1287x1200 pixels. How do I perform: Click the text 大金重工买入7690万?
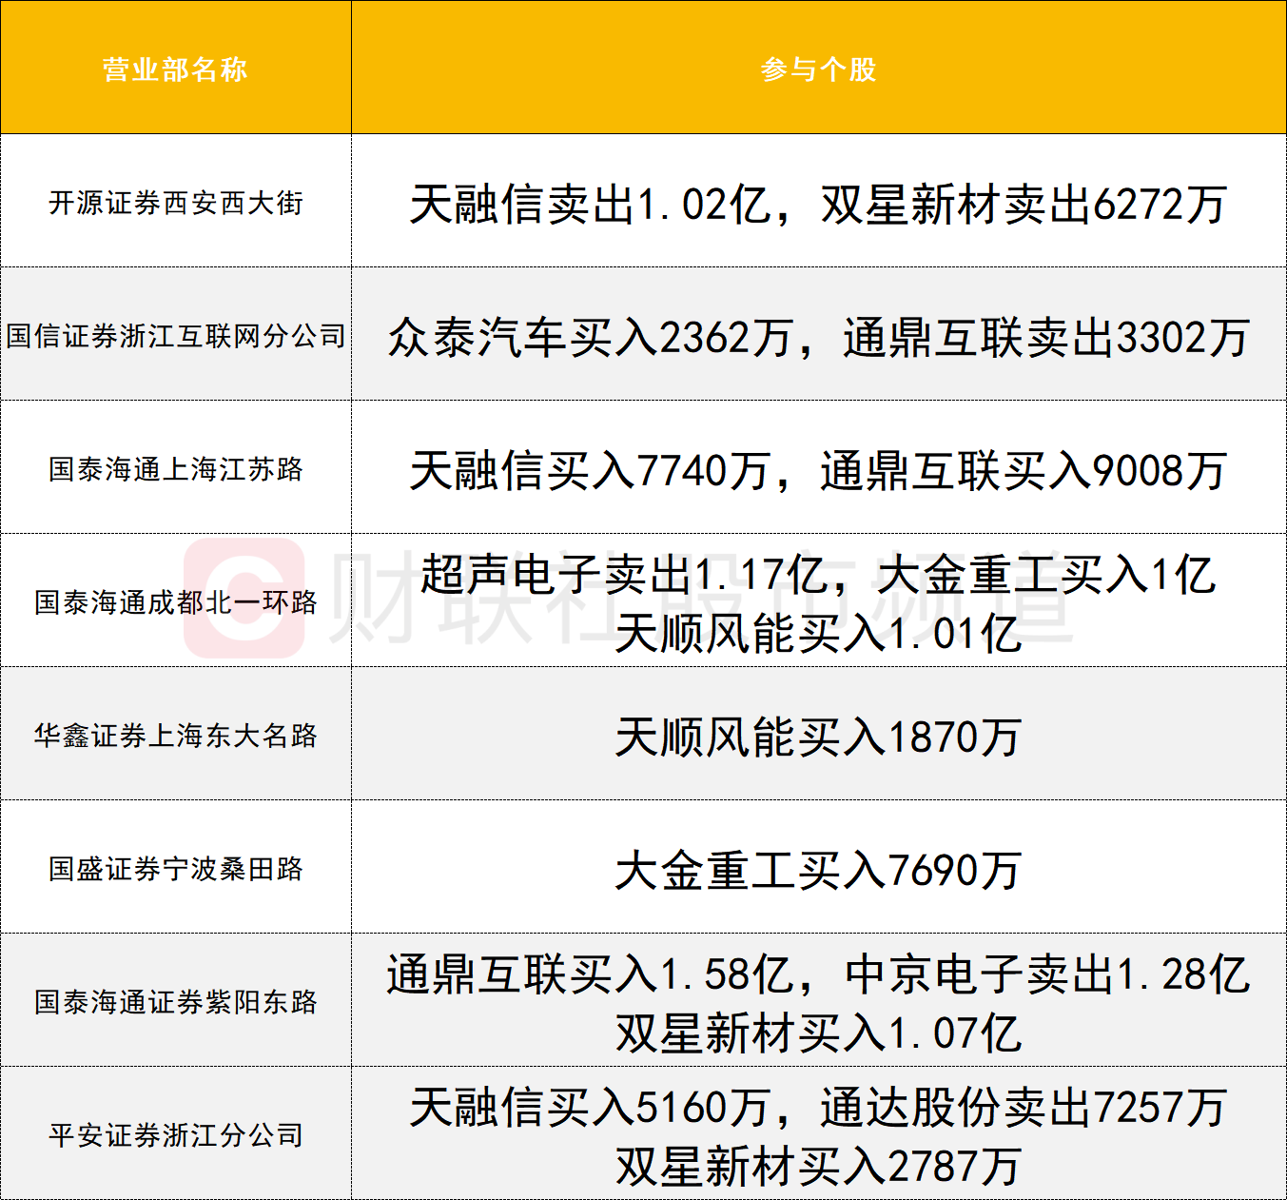tap(819, 870)
